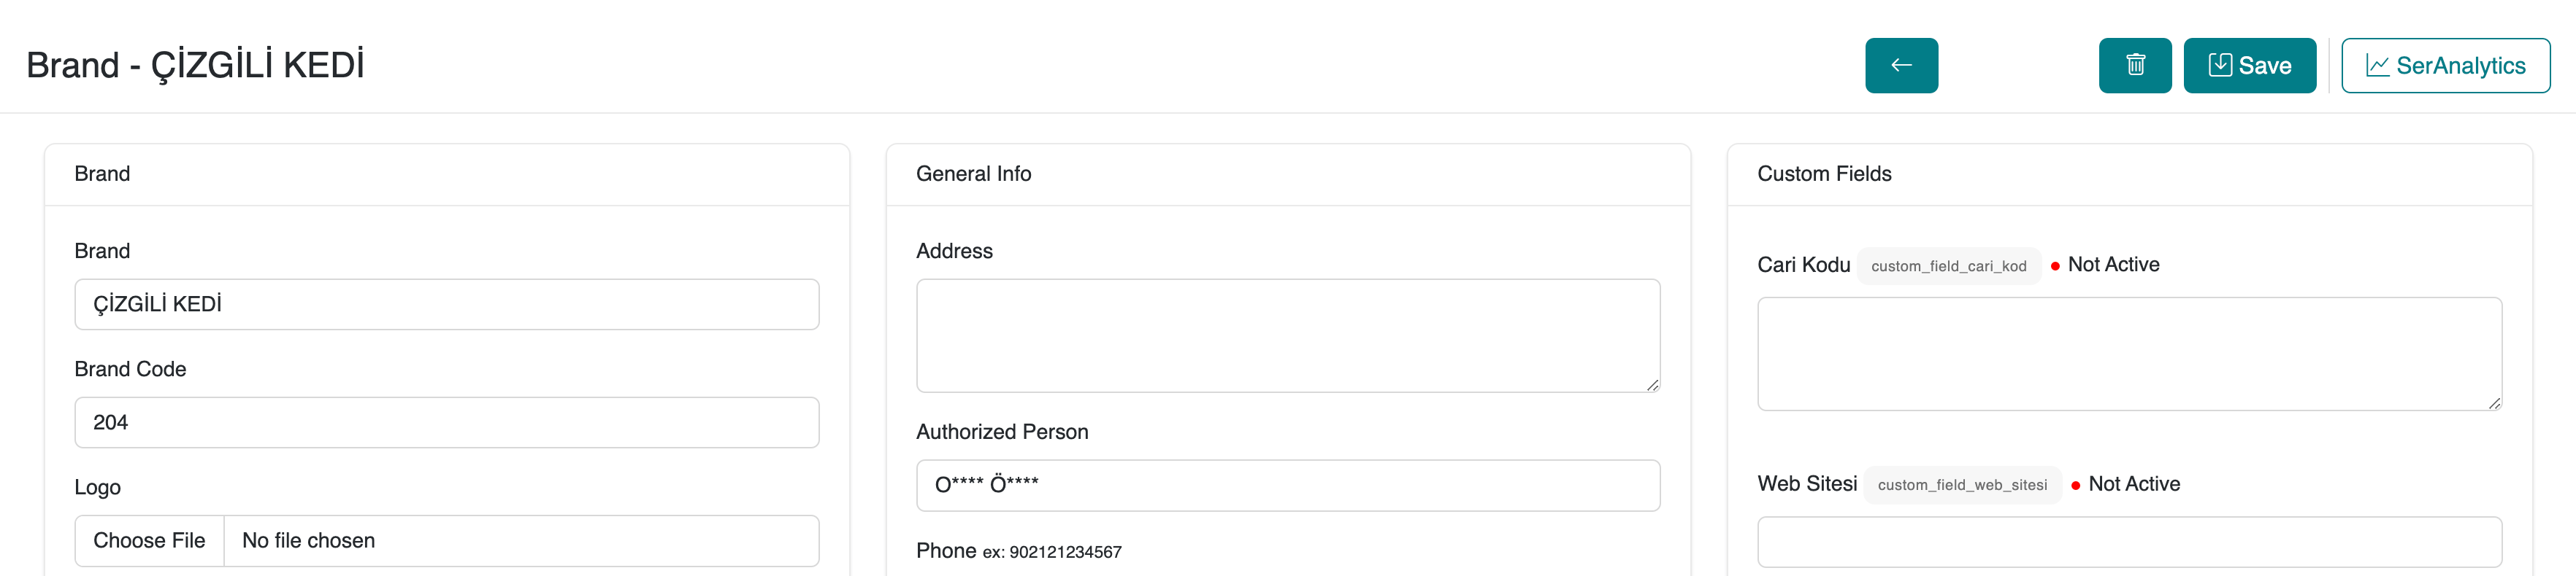The height and width of the screenshot is (576, 2576).
Task: Click the Authorized Person field
Action: tap(1288, 485)
